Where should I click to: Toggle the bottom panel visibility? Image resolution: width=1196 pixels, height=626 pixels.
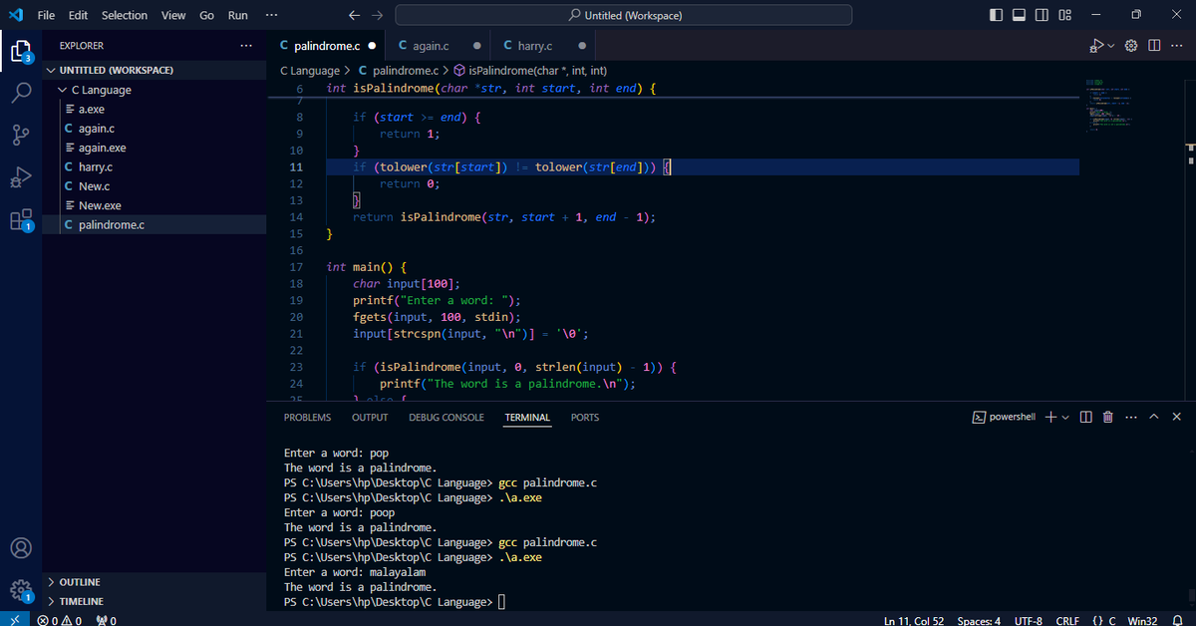point(1021,15)
